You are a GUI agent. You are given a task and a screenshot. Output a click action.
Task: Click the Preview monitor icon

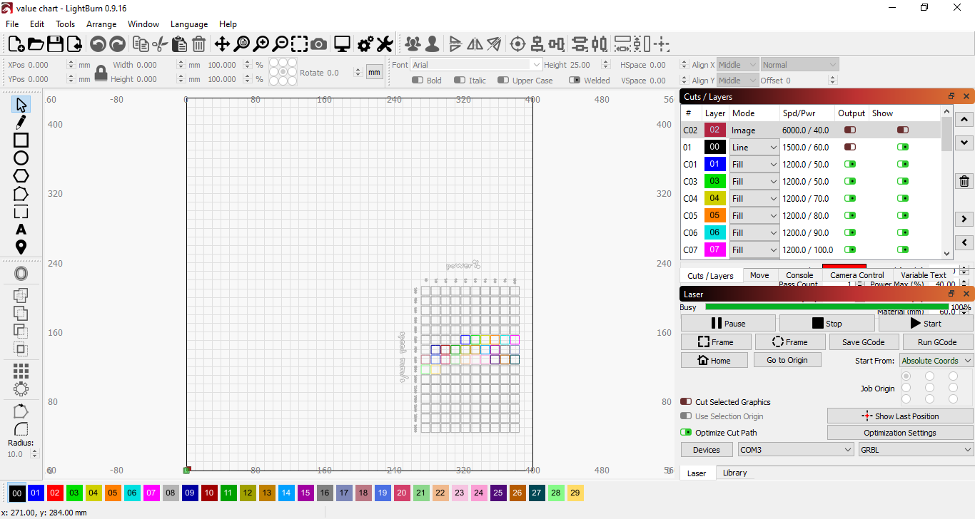(343, 44)
